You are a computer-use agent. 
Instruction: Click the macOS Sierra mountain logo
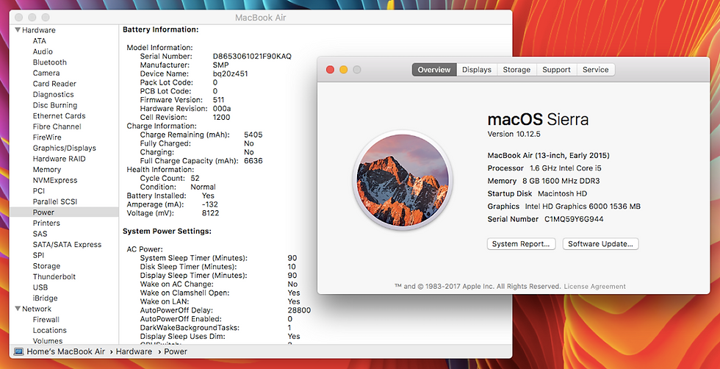click(403, 181)
